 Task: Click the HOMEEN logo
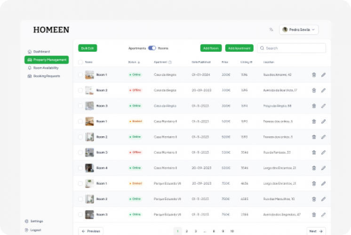tap(51, 30)
